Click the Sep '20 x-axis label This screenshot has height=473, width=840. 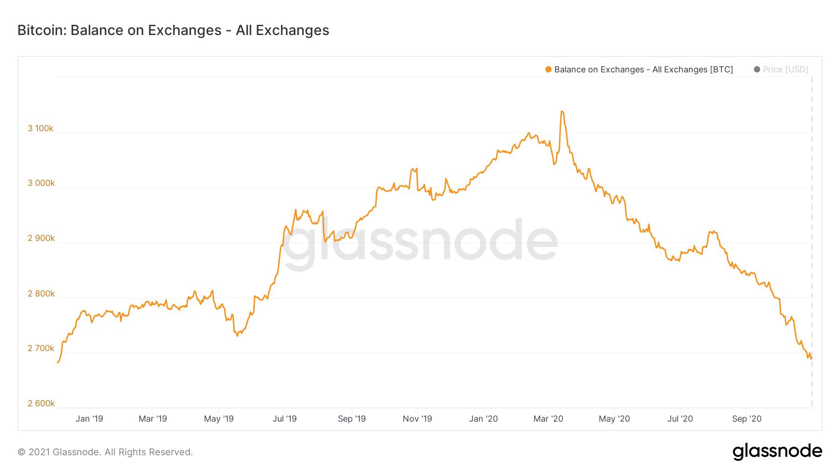[x=747, y=419]
